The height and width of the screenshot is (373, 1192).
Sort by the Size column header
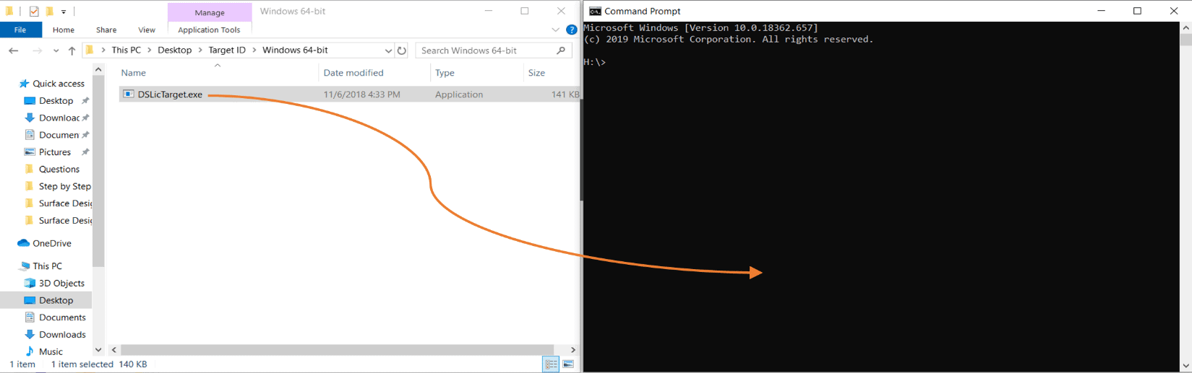pyautogui.click(x=536, y=73)
